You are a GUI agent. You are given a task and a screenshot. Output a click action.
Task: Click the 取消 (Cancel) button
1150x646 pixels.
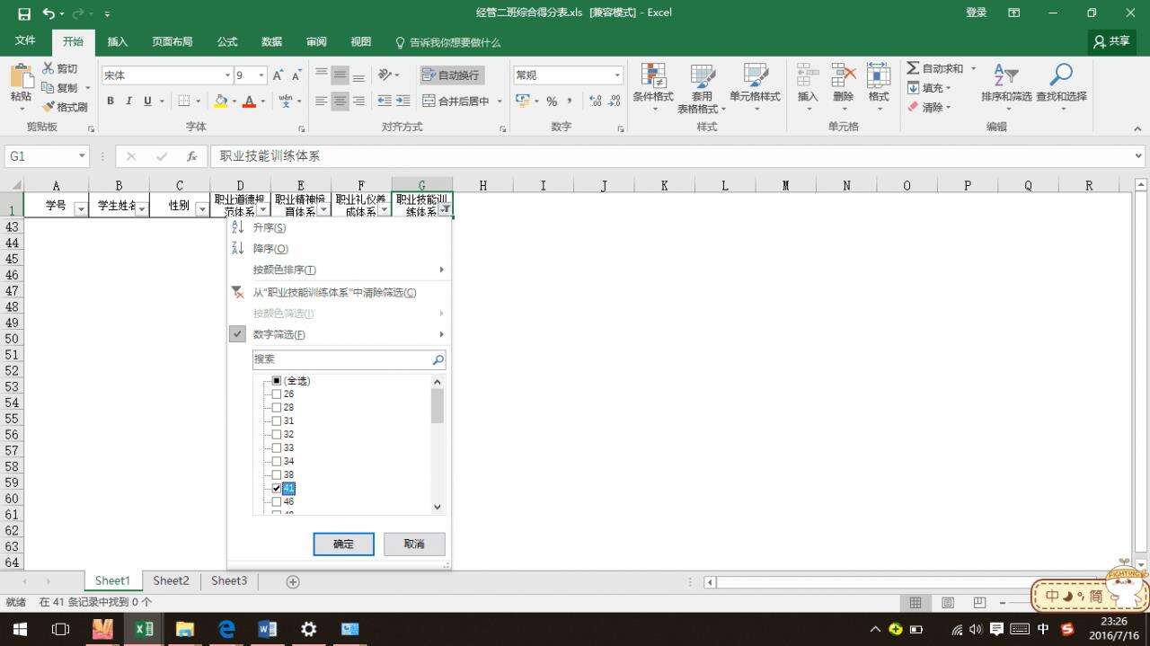414,544
